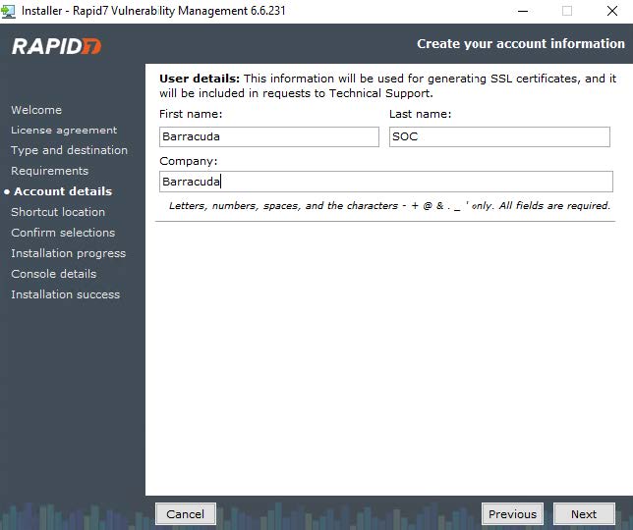633x530 pixels.
Task: Focus the First name input field
Action: pyautogui.click(x=269, y=136)
